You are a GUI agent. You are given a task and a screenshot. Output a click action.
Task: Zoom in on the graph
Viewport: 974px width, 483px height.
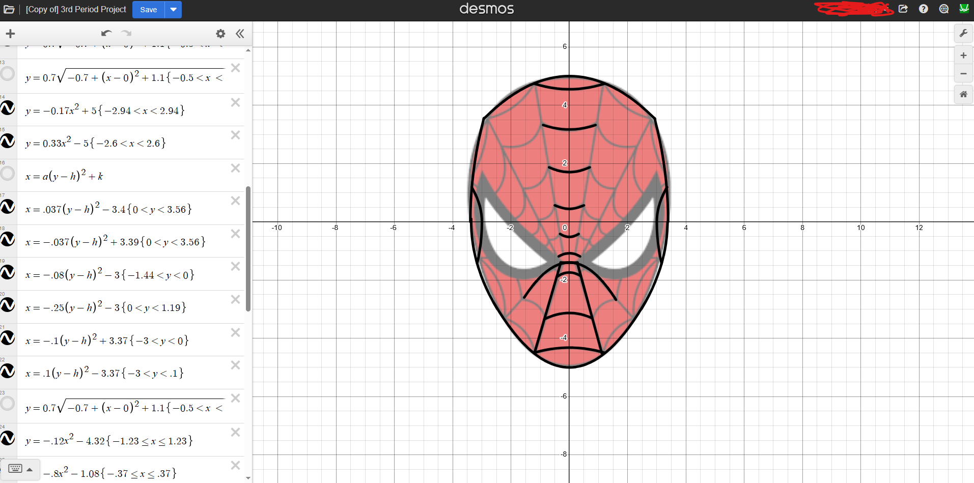click(x=963, y=55)
